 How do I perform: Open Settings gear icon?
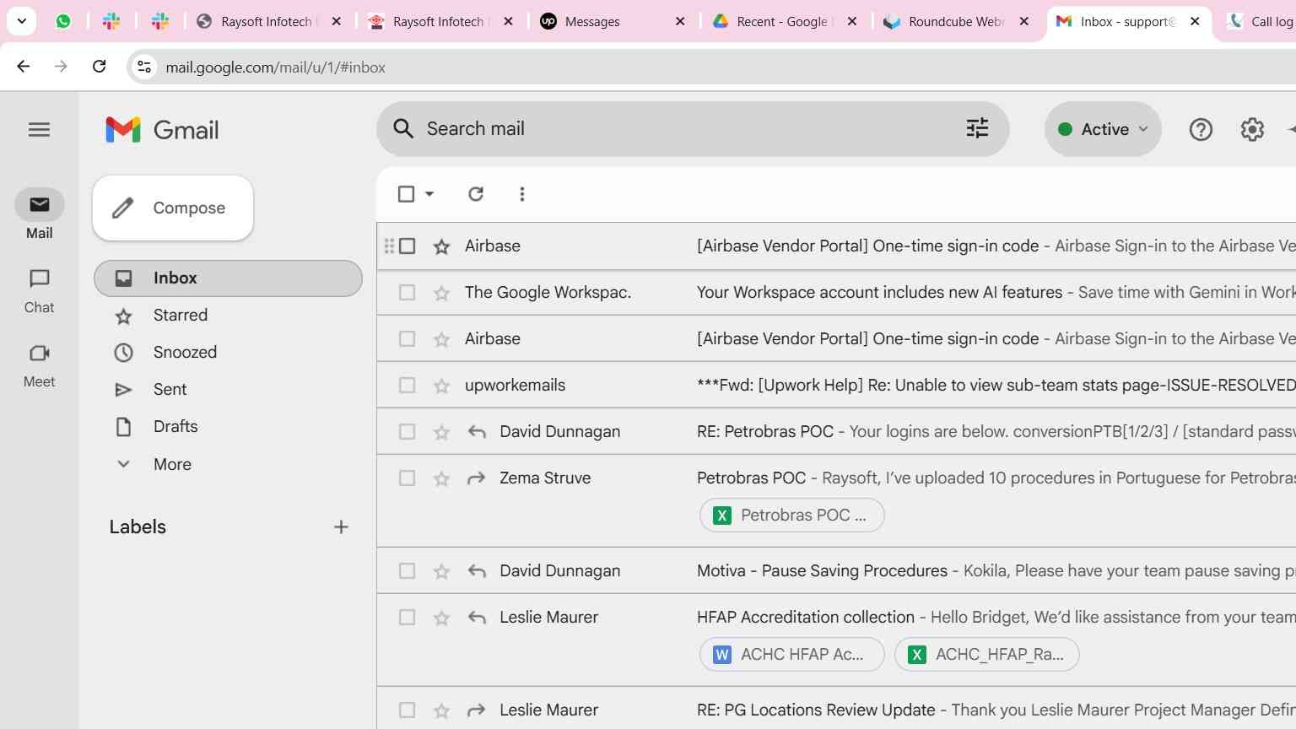(x=1252, y=129)
